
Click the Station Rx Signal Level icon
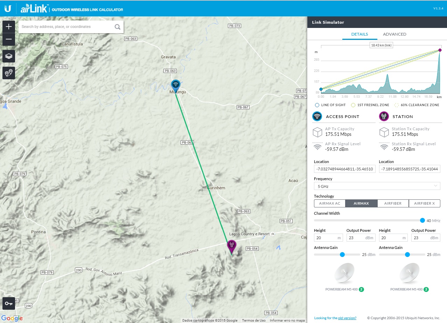[384, 147]
